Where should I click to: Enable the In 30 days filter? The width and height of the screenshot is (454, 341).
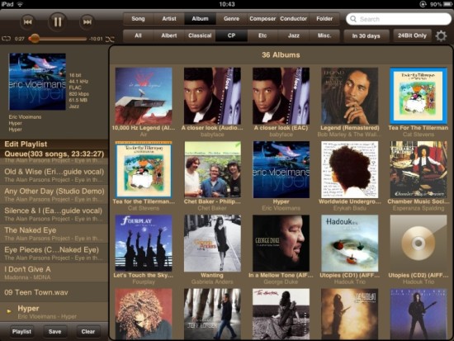(x=366, y=36)
